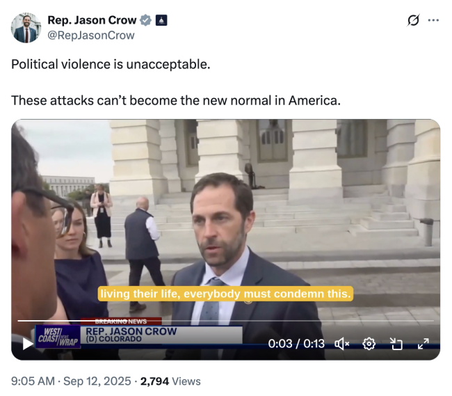452x396 pixels.
Task: Unmute the video with the speaker icon
Action: click(x=341, y=344)
